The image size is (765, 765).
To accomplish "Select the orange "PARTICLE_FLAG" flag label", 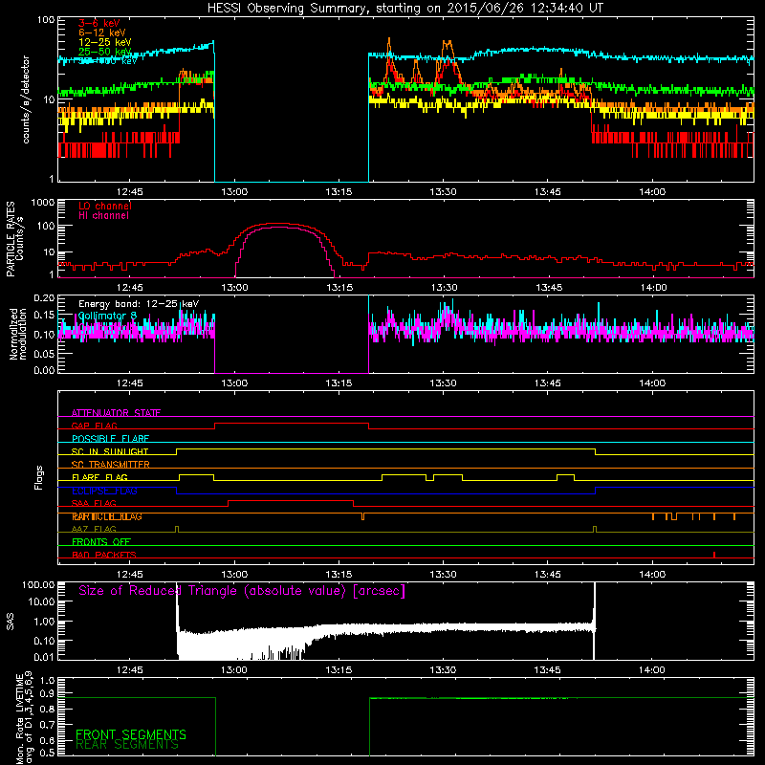I will 107,516.
